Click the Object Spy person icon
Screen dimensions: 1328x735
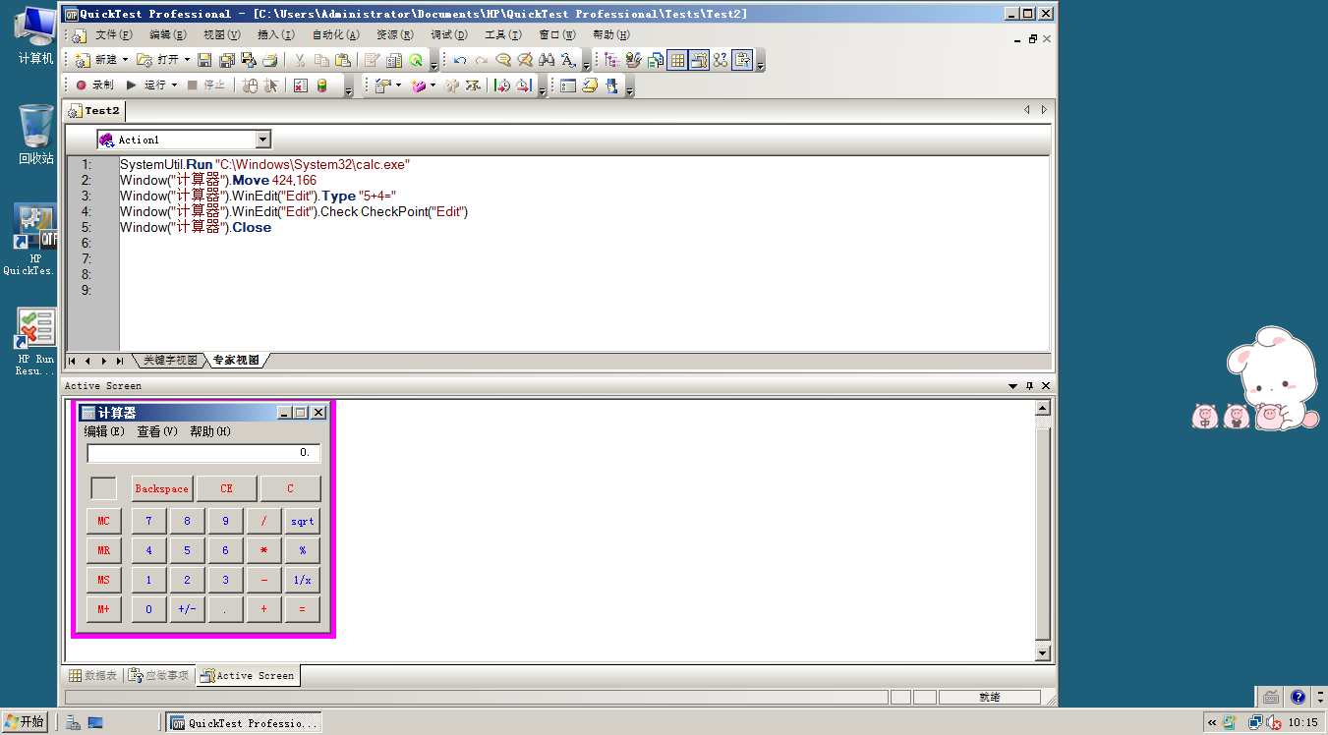pyautogui.click(x=614, y=85)
